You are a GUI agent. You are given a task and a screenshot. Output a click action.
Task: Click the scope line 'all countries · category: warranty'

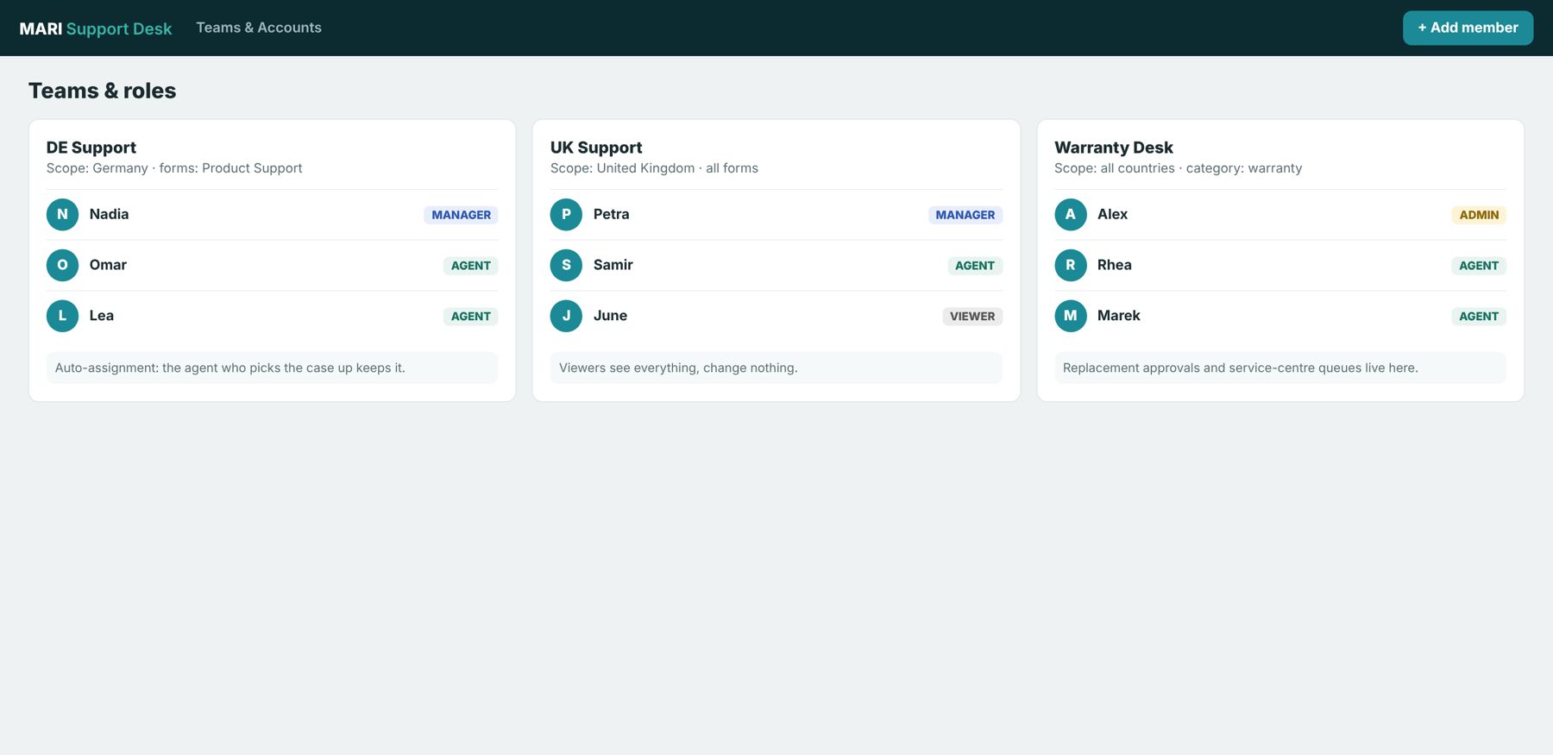click(1178, 168)
